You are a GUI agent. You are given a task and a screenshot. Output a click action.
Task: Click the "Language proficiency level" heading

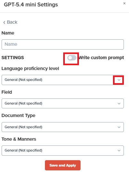coord(30,68)
